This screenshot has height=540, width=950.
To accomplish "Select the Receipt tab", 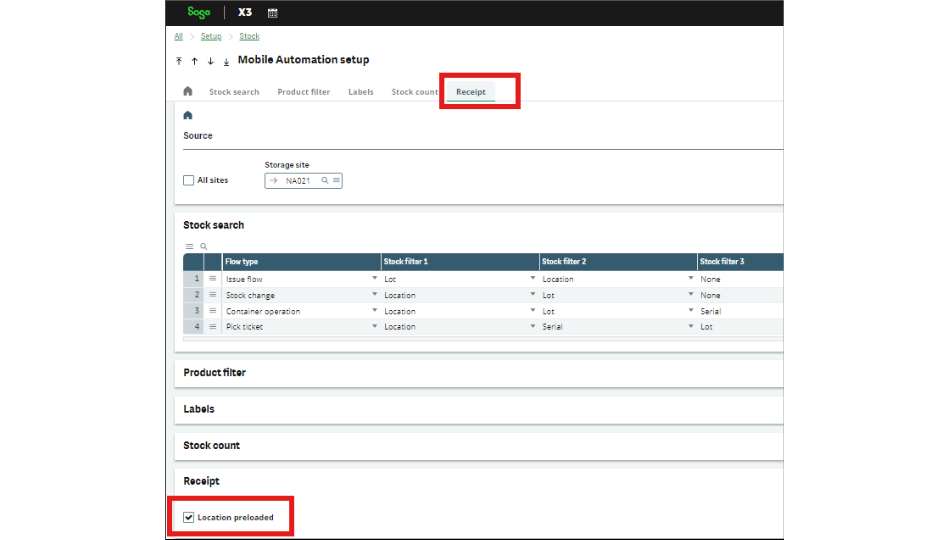I will [471, 92].
